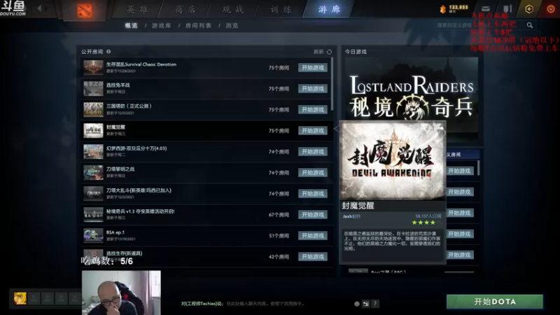Click Devil Awakening popup cover image
The width and height of the screenshot is (560, 315).
pyautogui.click(x=393, y=160)
